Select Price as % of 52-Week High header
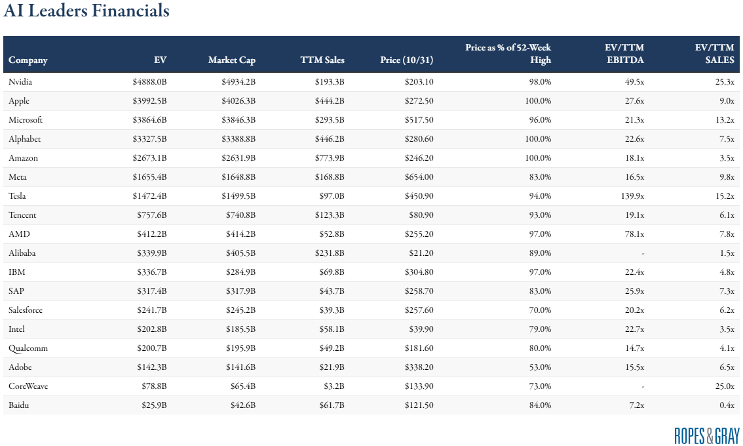Viewport: 743px width, 446px height. pos(508,54)
